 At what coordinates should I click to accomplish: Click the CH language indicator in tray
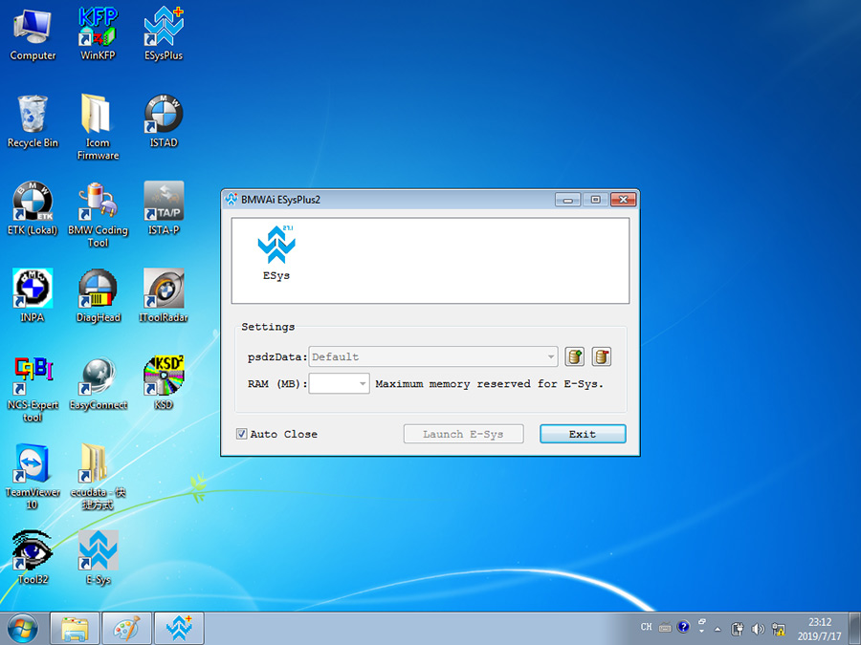(647, 627)
